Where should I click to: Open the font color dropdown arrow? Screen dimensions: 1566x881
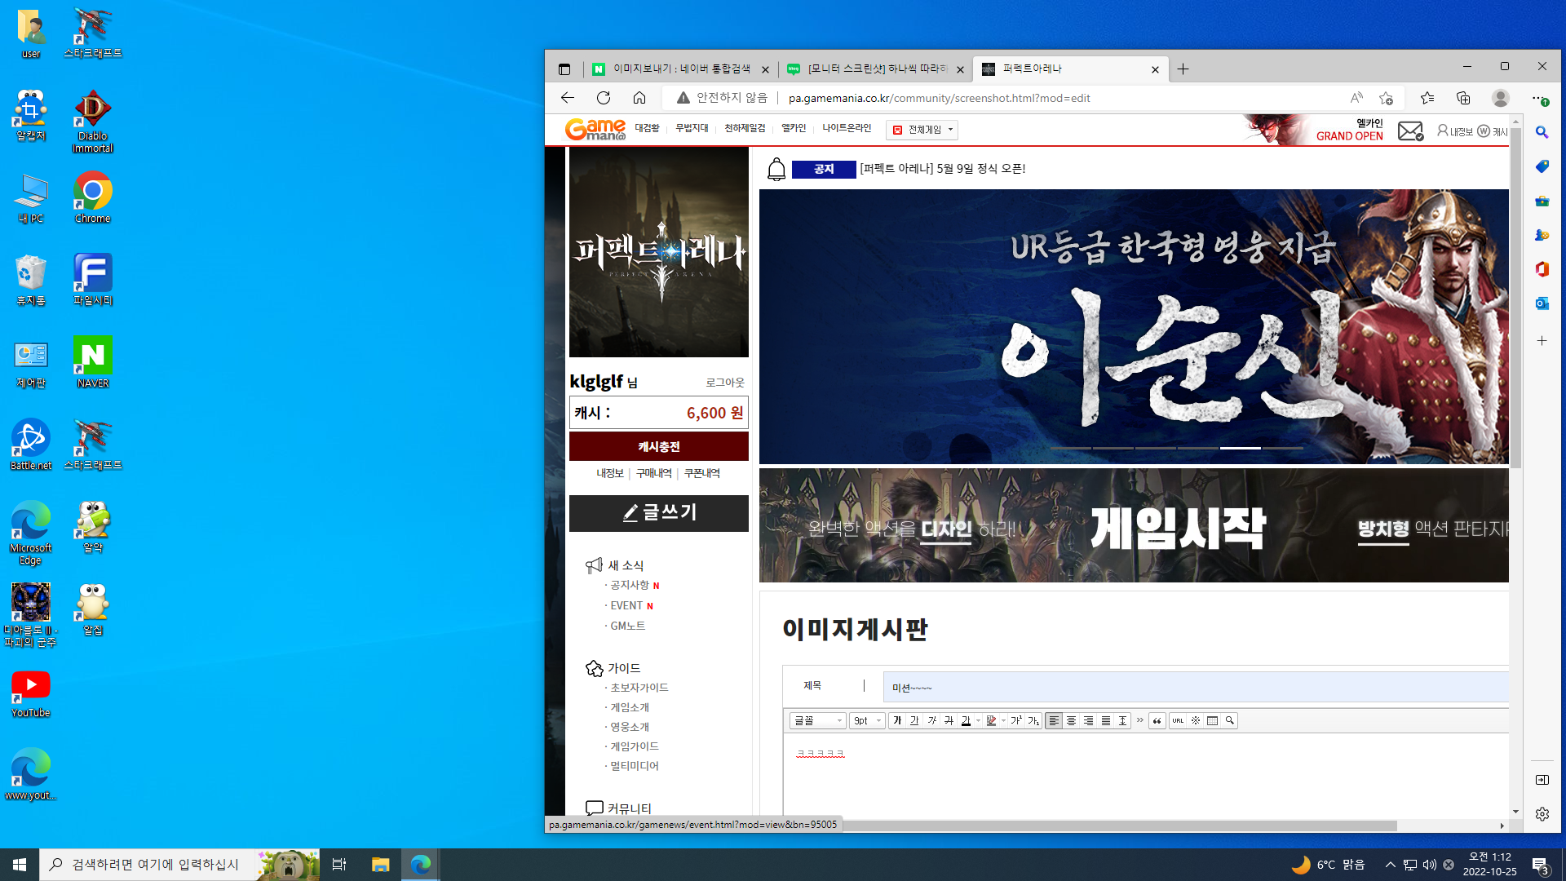(x=978, y=720)
